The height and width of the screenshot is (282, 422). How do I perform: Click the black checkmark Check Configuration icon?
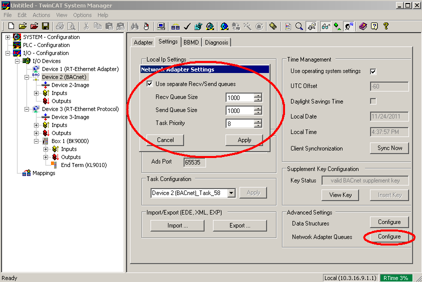point(187,26)
